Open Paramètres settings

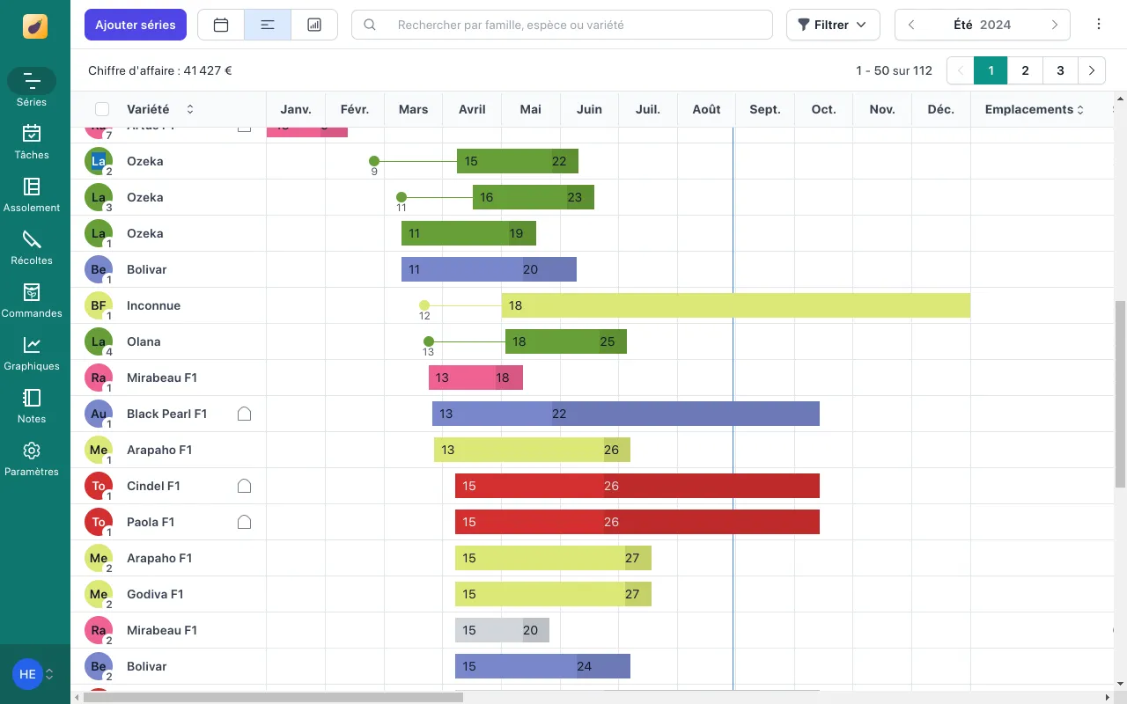[32, 458]
